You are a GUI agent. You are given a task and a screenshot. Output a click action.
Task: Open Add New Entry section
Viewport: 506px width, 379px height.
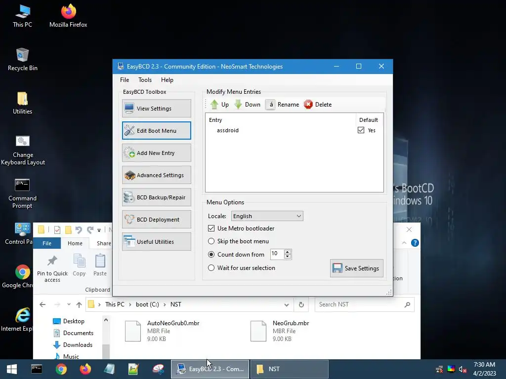point(156,153)
